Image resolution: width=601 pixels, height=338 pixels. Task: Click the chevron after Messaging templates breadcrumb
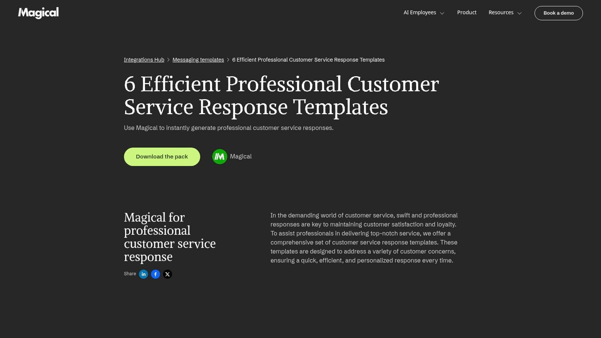pyautogui.click(x=228, y=60)
